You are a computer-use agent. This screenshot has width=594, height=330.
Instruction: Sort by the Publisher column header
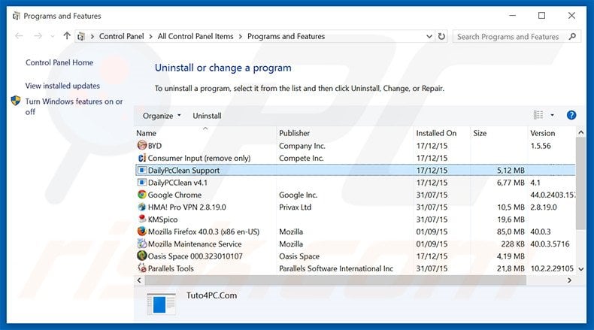click(x=344, y=133)
